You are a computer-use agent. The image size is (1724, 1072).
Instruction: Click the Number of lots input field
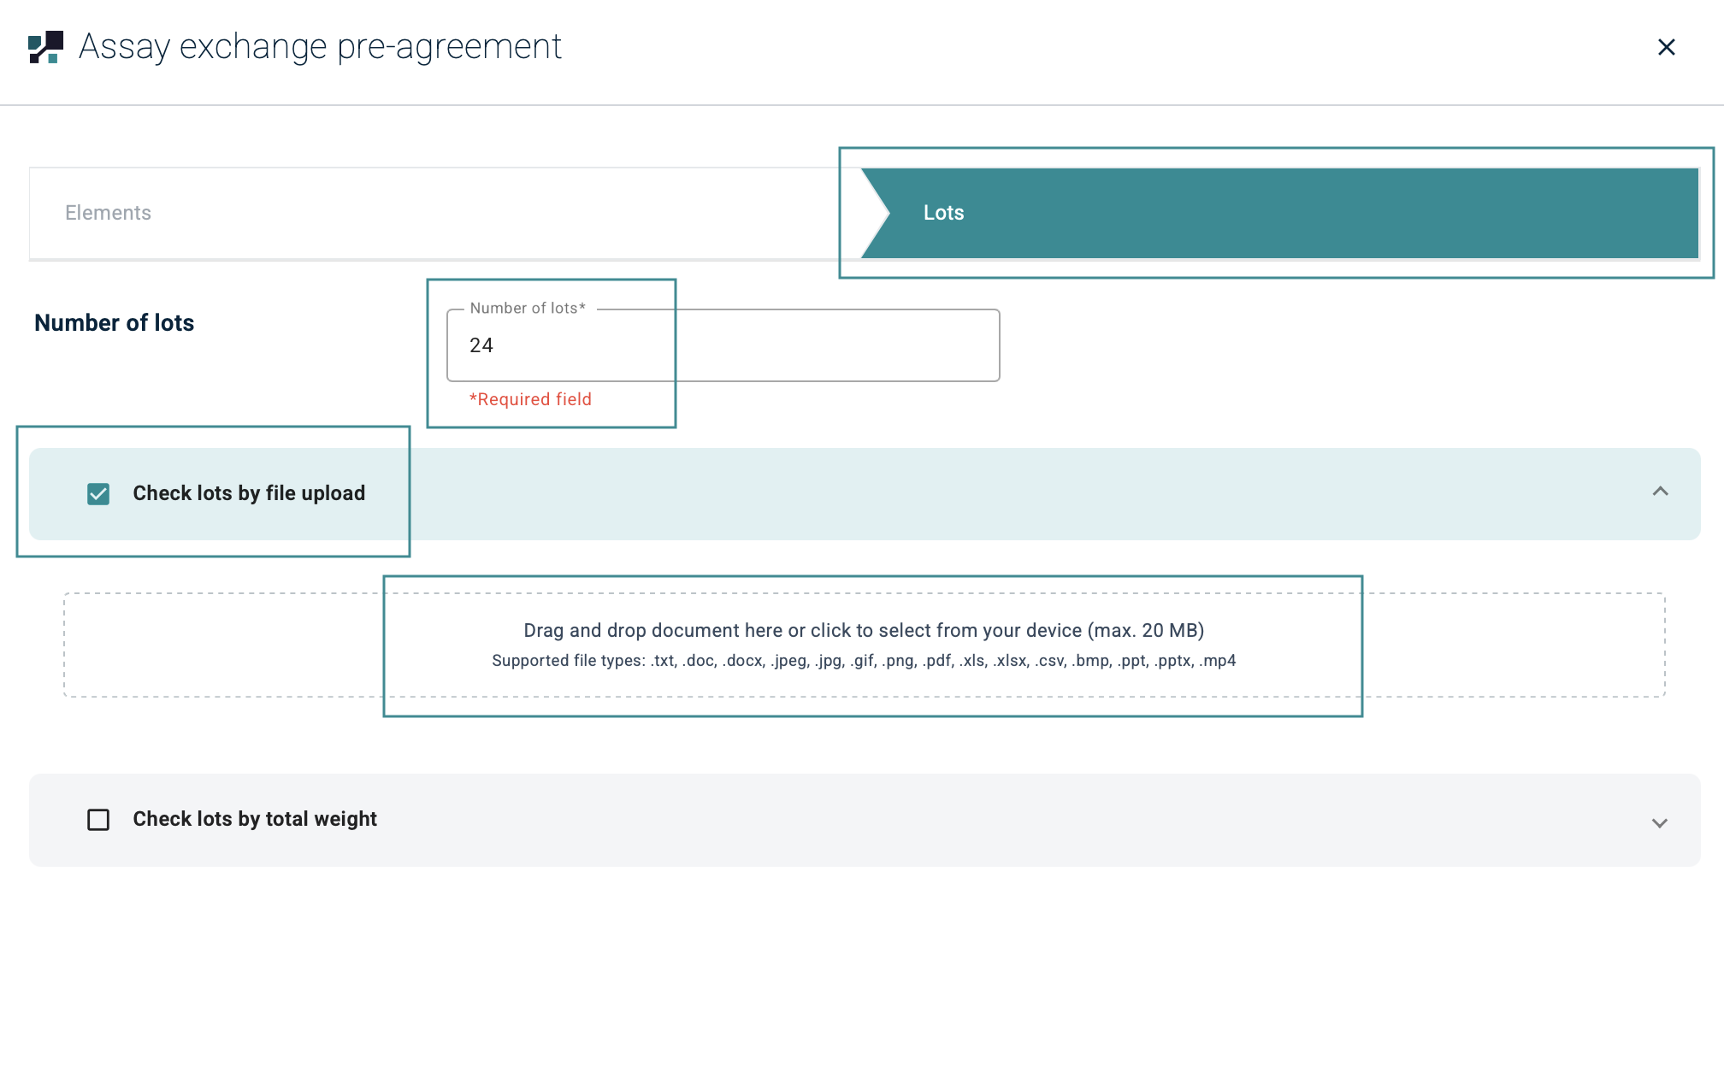[723, 345]
